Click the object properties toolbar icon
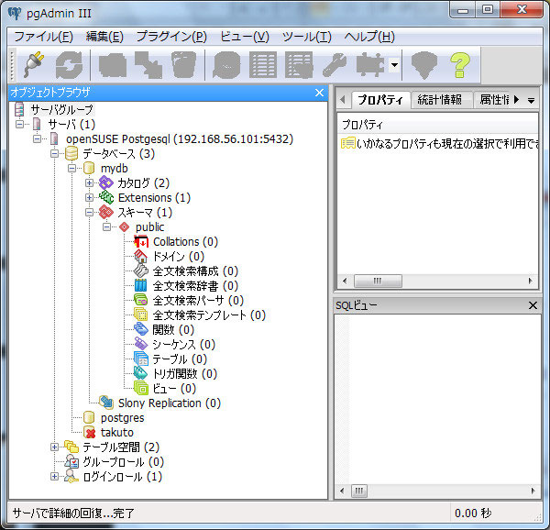Viewport: 550px width, 530px height. (113, 65)
